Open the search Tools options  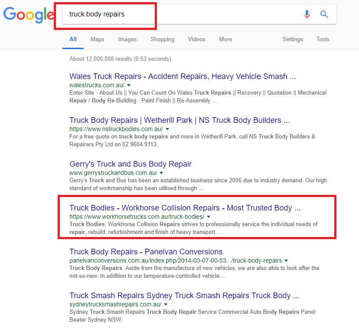(323, 39)
